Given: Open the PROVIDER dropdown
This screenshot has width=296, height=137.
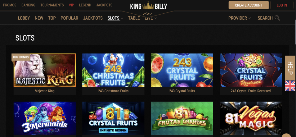Looking at the screenshot, I should (239, 18).
